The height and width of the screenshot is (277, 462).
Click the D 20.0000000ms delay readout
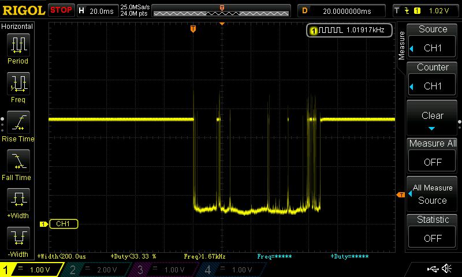(x=341, y=11)
